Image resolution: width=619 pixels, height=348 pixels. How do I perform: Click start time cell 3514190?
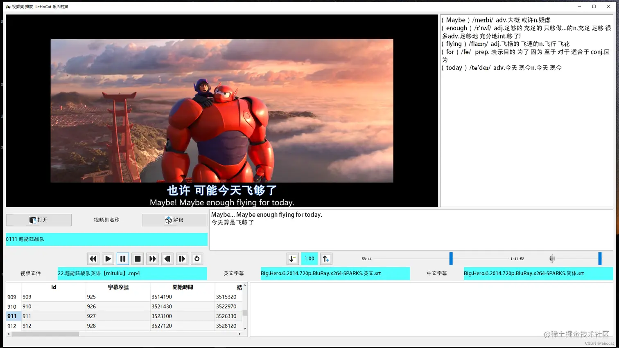183,297
